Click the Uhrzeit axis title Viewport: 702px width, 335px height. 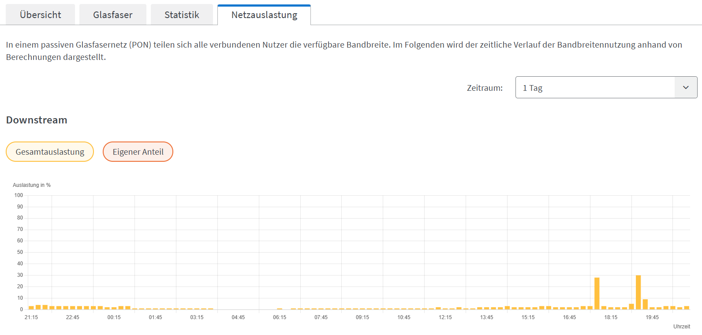click(x=682, y=327)
